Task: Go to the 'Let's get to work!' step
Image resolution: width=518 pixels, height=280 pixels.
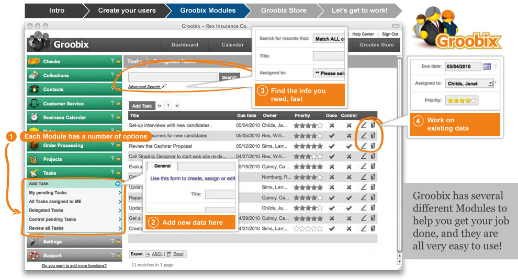Action: [359, 10]
